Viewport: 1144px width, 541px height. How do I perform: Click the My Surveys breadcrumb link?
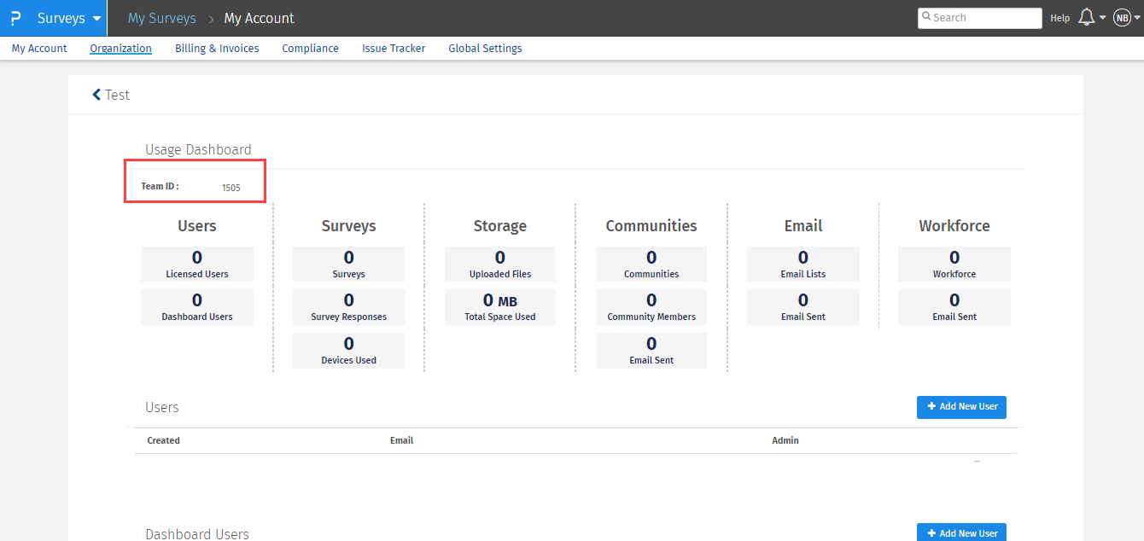point(161,18)
